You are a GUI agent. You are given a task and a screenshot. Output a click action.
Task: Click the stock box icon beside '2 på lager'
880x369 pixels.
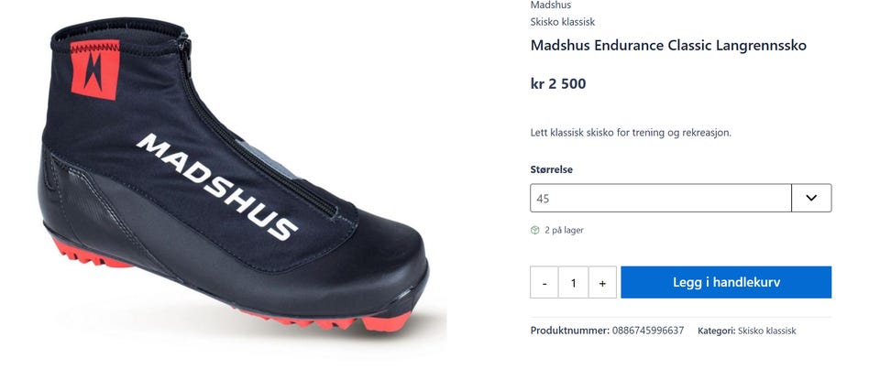click(x=534, y=230)
